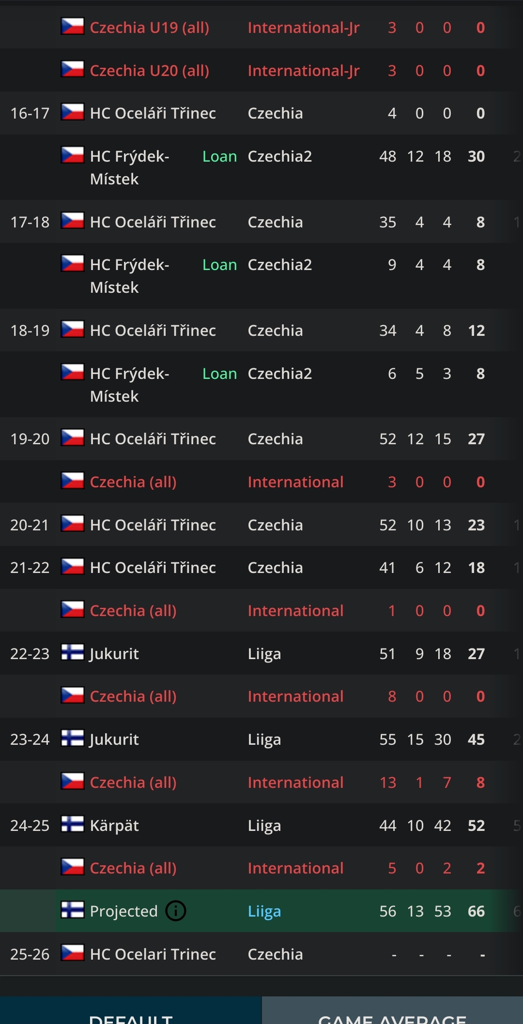Click the Projected info circle icon
523x1024 pixels.
[176, 911]
